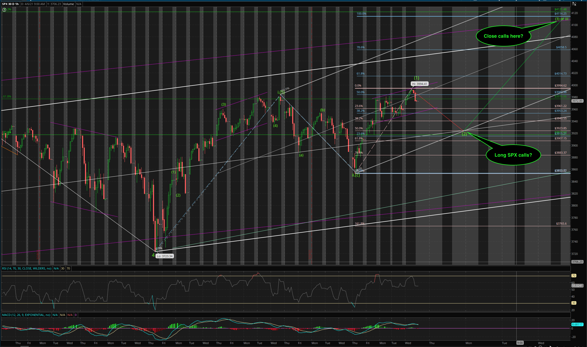Click the Hi: 3994.41 price bubble
Image resolution: width=587 pixels, height=347 pixels.
pyautogui.click(x=420, y=84)
